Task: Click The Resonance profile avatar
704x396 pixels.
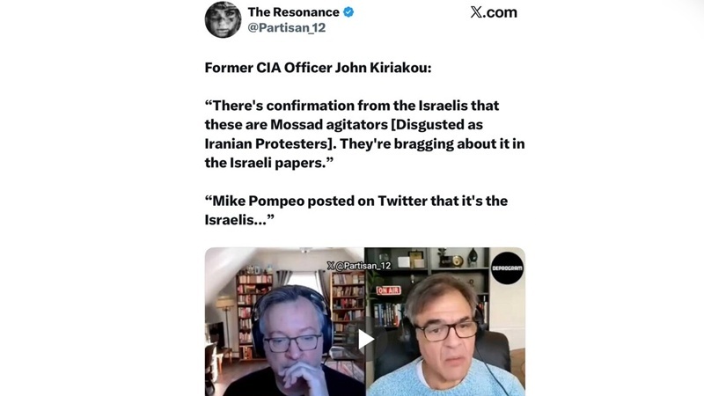Action: (223, 19)
